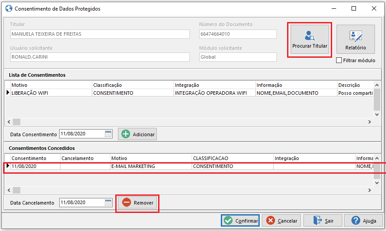
Task: Click the Informação column header in Lista de Consentimentos
Action: coord(296,85)
